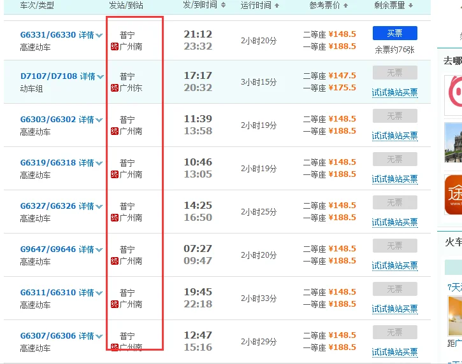Sort by 剩余票量 column header
The width and height of the screenshot is (462, 364).
393,5
